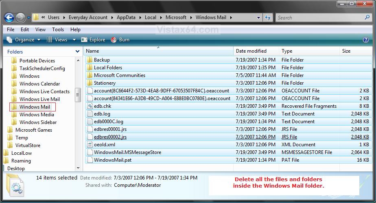Click the Back navigation arrow button
376x203 pixels.
point(9,17)
